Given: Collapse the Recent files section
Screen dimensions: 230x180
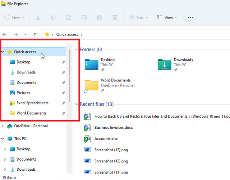Looking at the screenshot, I should [x=77, y=104].
